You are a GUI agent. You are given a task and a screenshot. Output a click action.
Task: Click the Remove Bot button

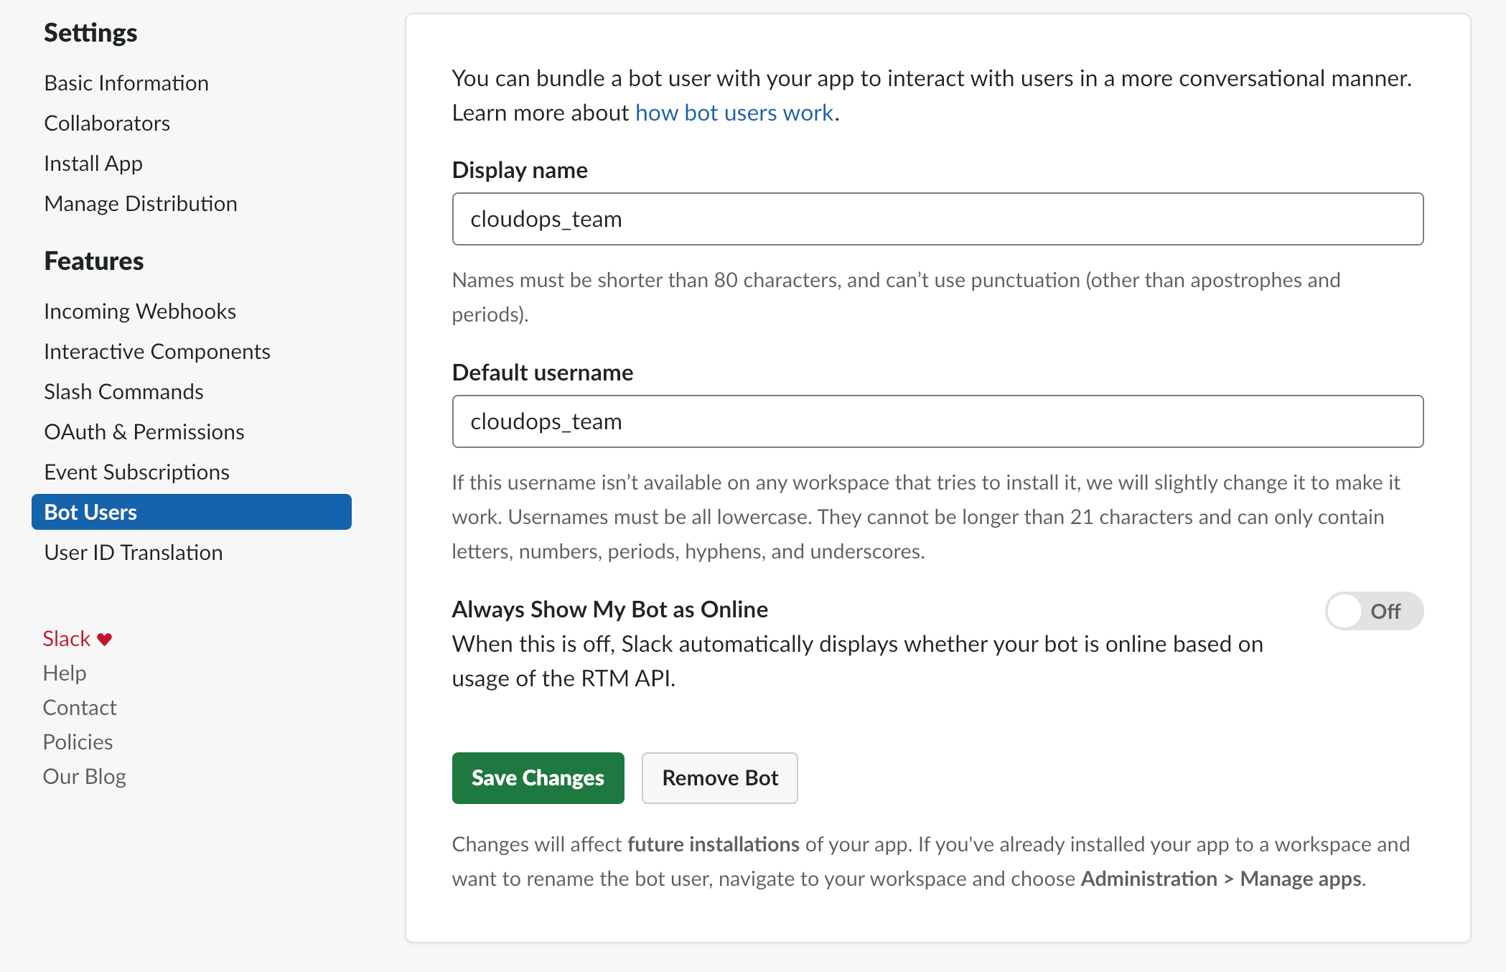(x=719, y=778)
